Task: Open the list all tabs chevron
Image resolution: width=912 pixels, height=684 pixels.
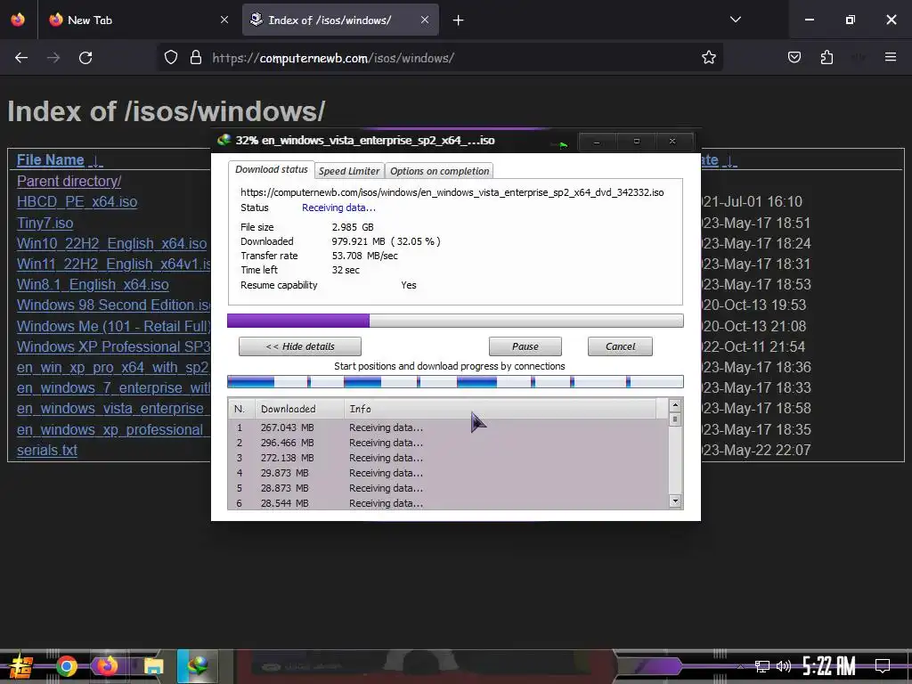Action: (735, 20)
